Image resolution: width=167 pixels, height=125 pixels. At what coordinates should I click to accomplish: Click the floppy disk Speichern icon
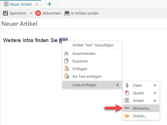(x=5, y=13)
